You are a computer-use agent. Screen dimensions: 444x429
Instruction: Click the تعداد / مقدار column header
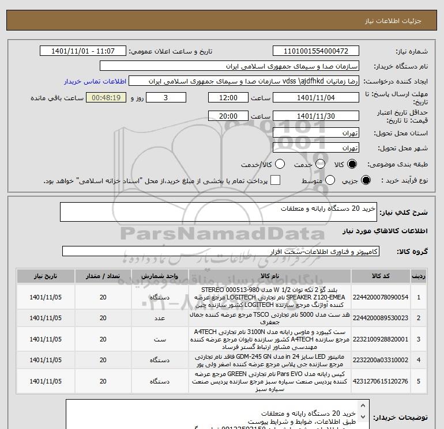coord(103,276)
